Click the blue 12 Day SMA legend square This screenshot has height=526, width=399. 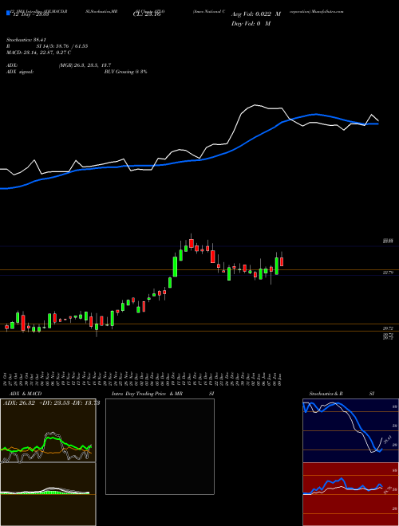(x=8, y=13)
